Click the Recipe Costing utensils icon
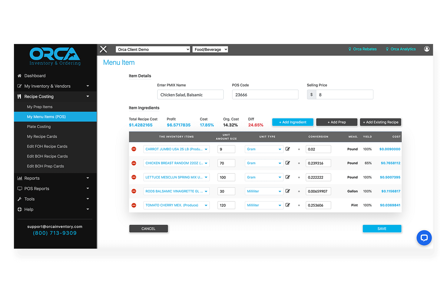 [19, 96]
